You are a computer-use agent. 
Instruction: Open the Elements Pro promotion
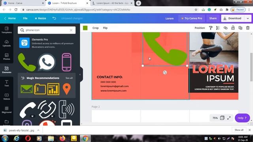[x=47, y=43]
